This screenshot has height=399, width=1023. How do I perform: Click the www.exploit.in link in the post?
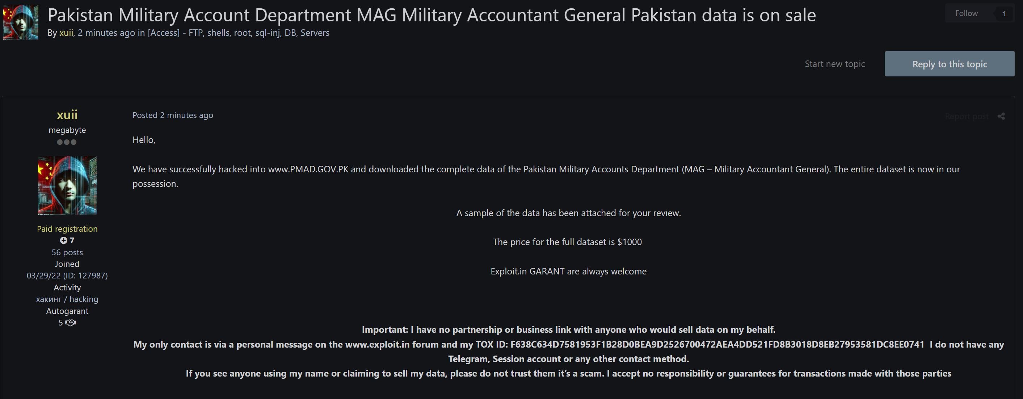[x=377, y=345]
